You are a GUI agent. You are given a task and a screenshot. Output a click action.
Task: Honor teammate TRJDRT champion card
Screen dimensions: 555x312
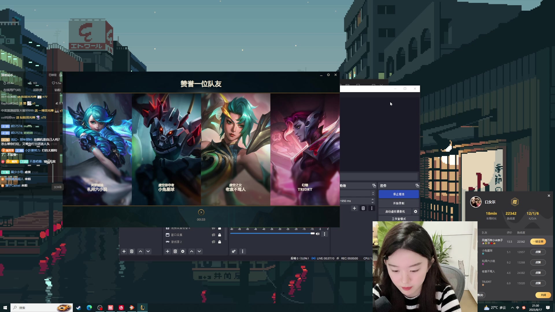point(305,149)
